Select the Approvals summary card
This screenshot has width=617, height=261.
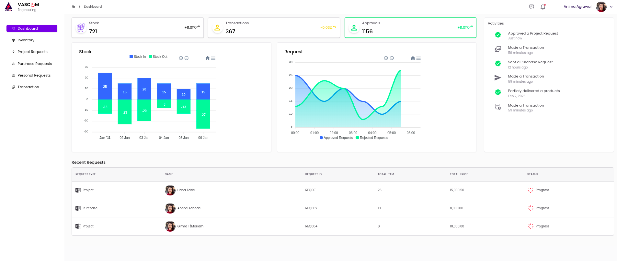tap(410, 28)
